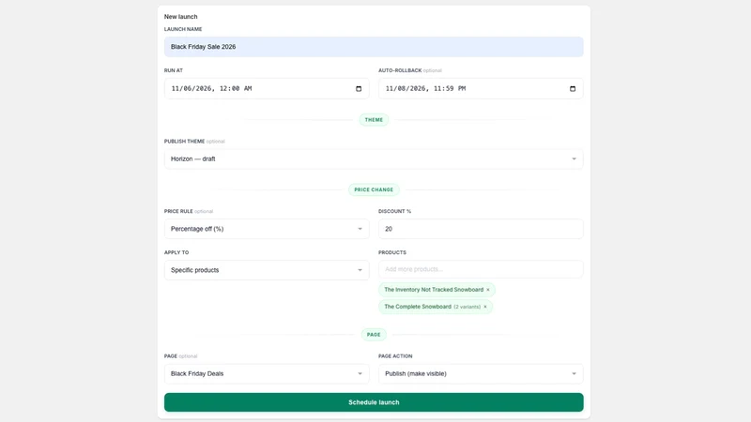Open the Price Rule dropdown

[x=267, y=229]
